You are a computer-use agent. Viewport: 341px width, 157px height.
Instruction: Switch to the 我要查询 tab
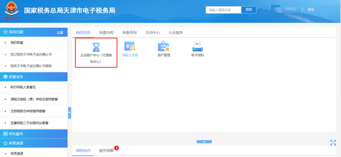tap(129, 32)
